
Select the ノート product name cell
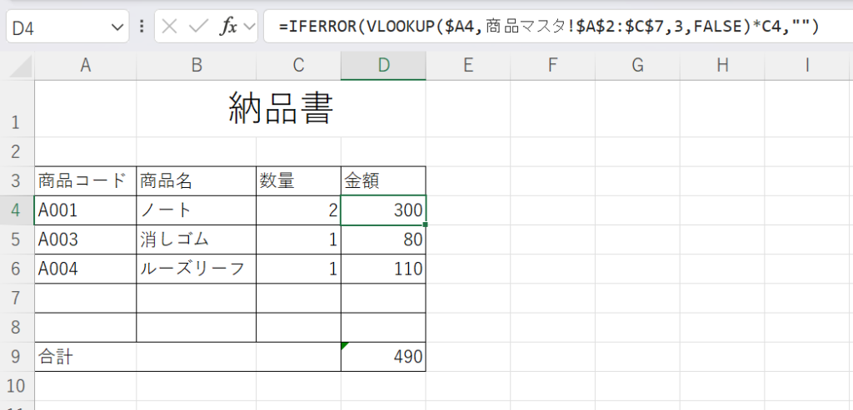tap(197, 210)
